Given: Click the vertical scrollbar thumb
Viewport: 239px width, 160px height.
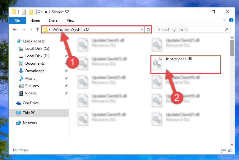Looking at the screenshot, I should [232, 48].
